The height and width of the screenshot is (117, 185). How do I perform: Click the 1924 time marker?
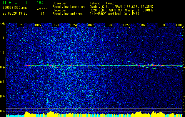coord(74,25)
